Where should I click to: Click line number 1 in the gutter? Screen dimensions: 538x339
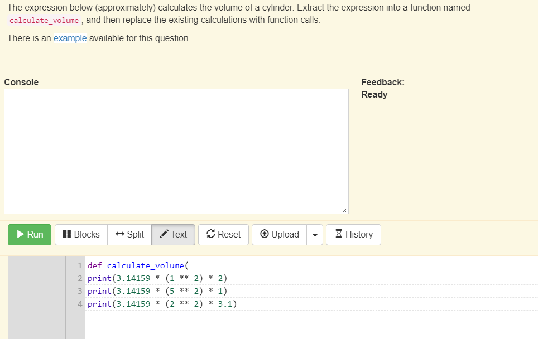(80, 265)
